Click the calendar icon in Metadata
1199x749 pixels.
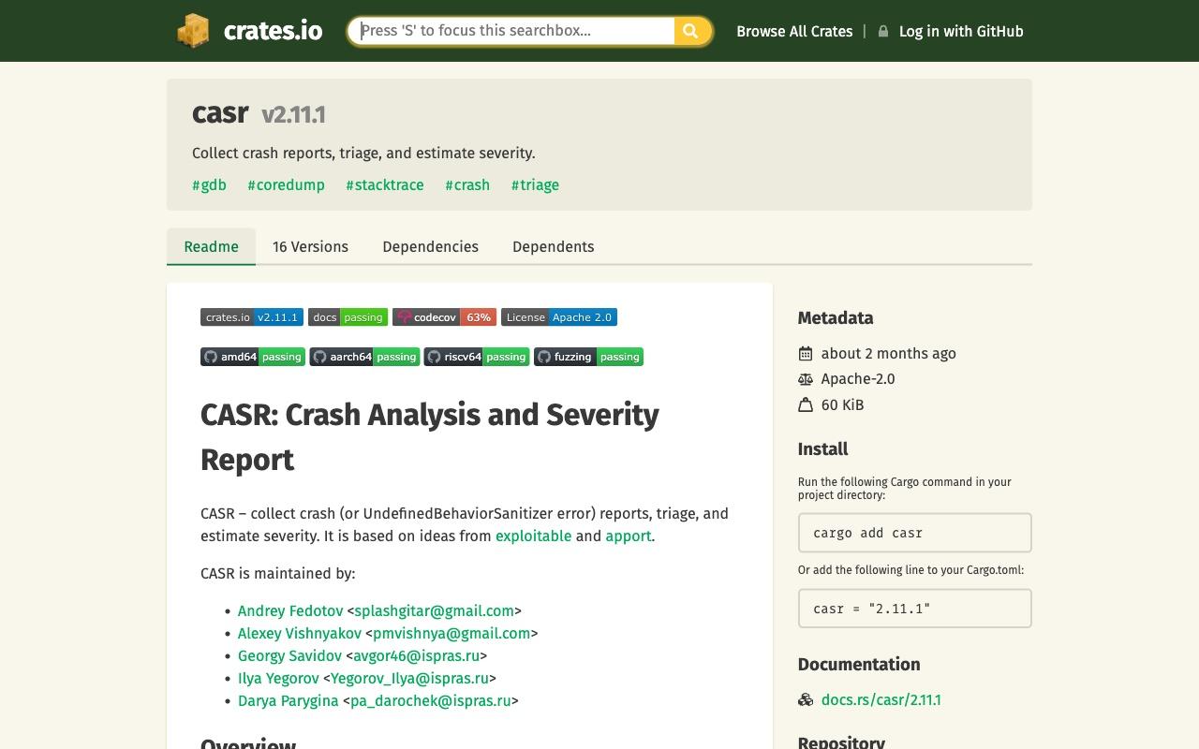click(806, 353)
